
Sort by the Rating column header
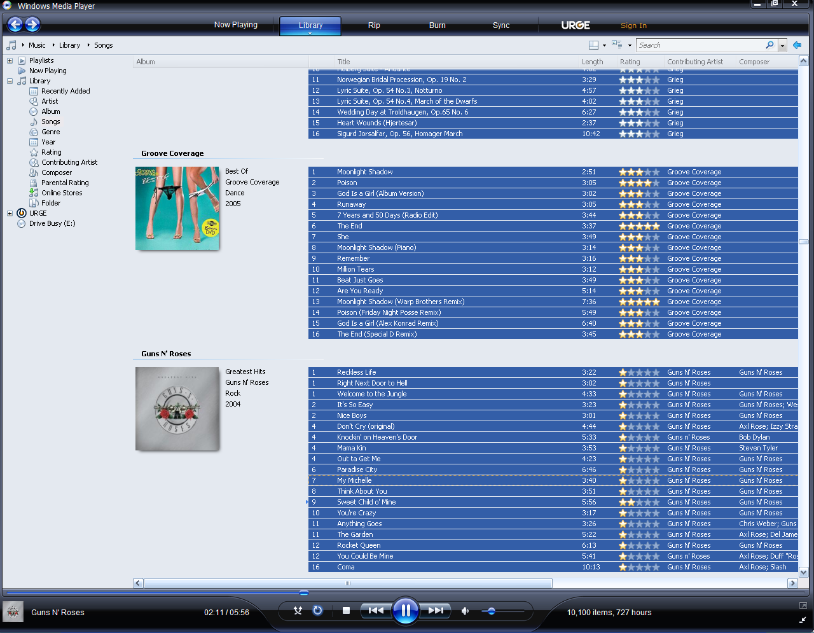pyautogui.click(x=640, y=62)
